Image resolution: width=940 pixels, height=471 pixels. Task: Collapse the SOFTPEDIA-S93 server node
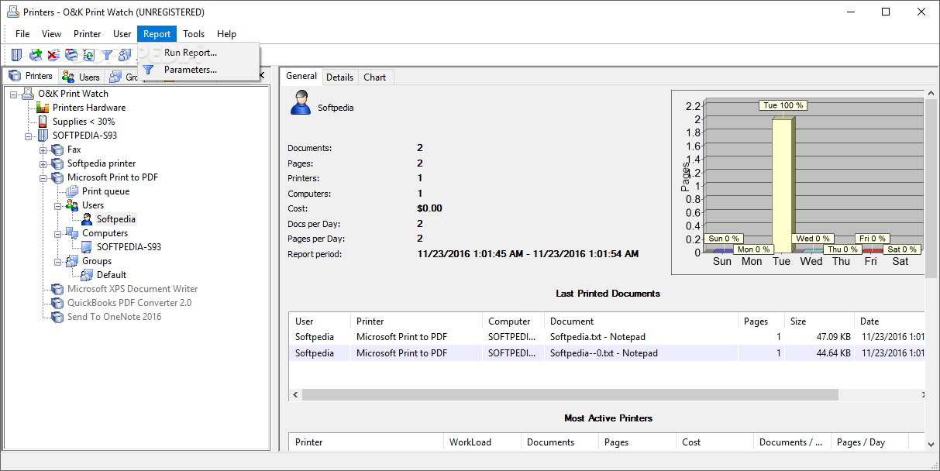(29, 136)
